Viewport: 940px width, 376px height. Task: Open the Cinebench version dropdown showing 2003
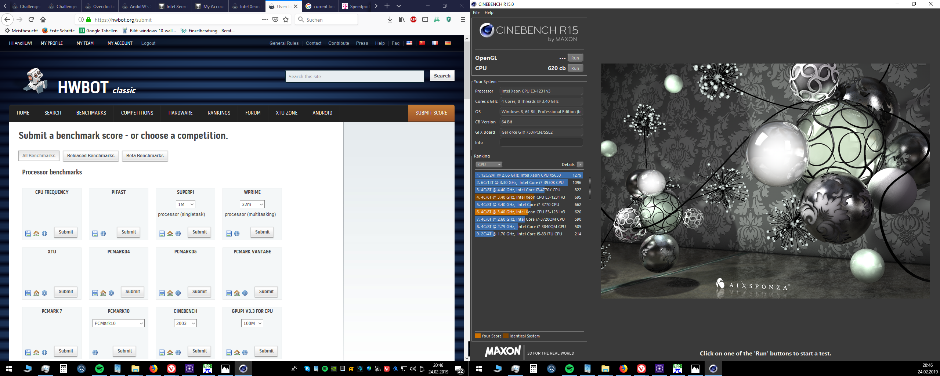(185, 323)
